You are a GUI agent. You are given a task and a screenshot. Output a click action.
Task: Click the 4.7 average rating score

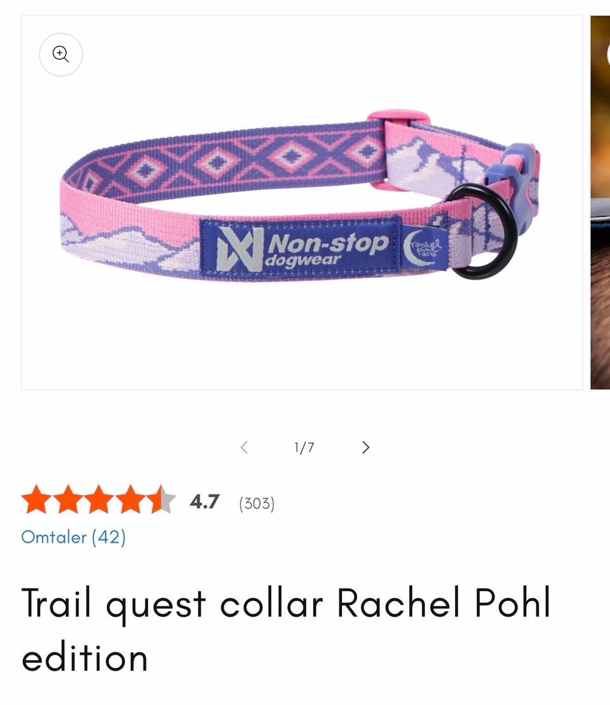204,501
